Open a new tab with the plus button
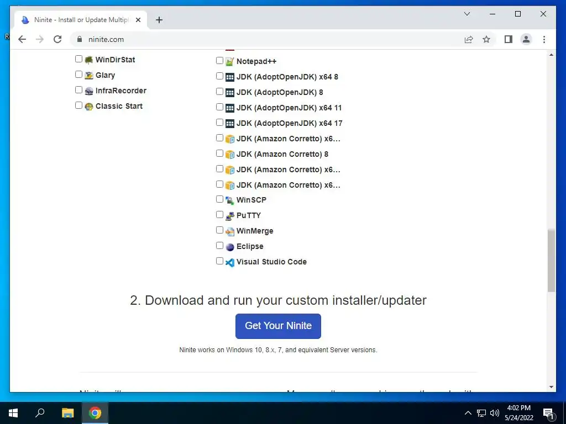 pos(159,20)
